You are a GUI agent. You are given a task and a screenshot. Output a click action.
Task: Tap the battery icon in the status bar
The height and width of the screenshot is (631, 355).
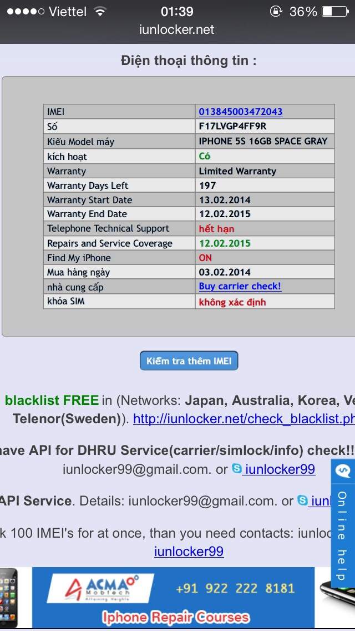[335, 12]
